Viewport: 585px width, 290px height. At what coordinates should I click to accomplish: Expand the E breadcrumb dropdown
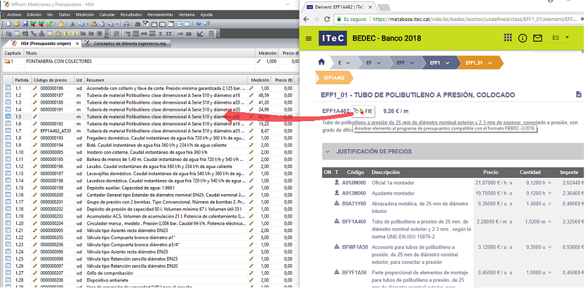pyautogui.click(x=348, y=63)
